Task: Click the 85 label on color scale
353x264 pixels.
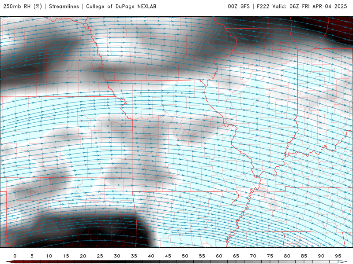Action: click(x=304, y=256)
